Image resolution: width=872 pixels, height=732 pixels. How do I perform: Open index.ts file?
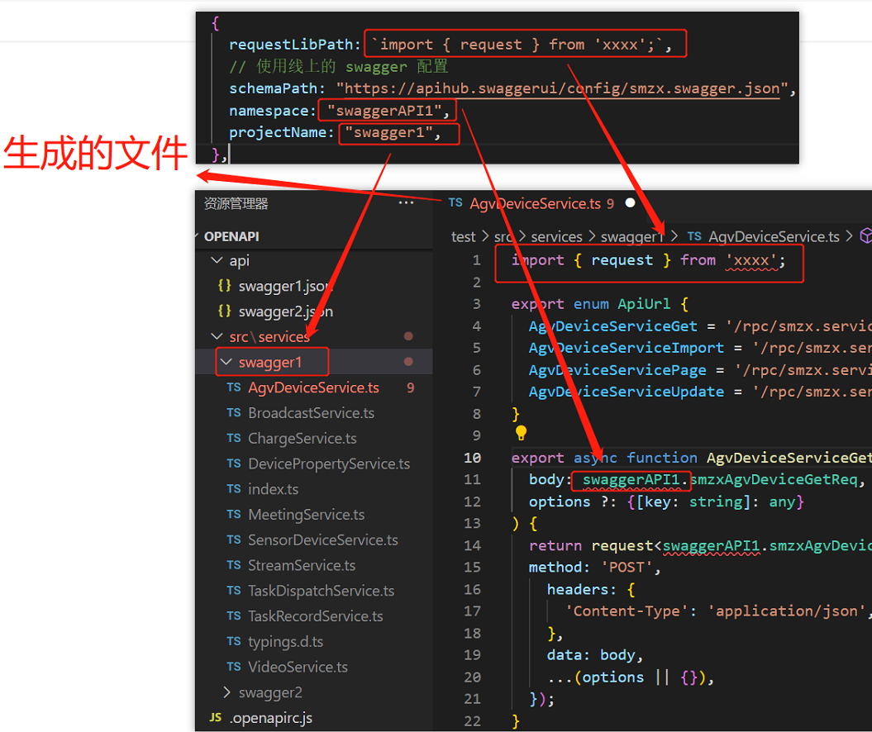[273, 489]
